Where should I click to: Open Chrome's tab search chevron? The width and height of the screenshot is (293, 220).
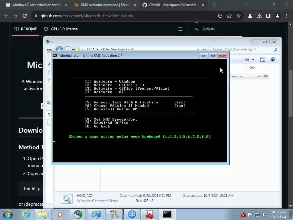247,4
